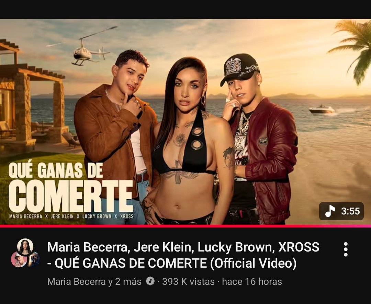Image resolution: width=371 pixels, height=304 pixels.
Task: Click the helicopter in the video thumbnail
Action: point(91,48)
